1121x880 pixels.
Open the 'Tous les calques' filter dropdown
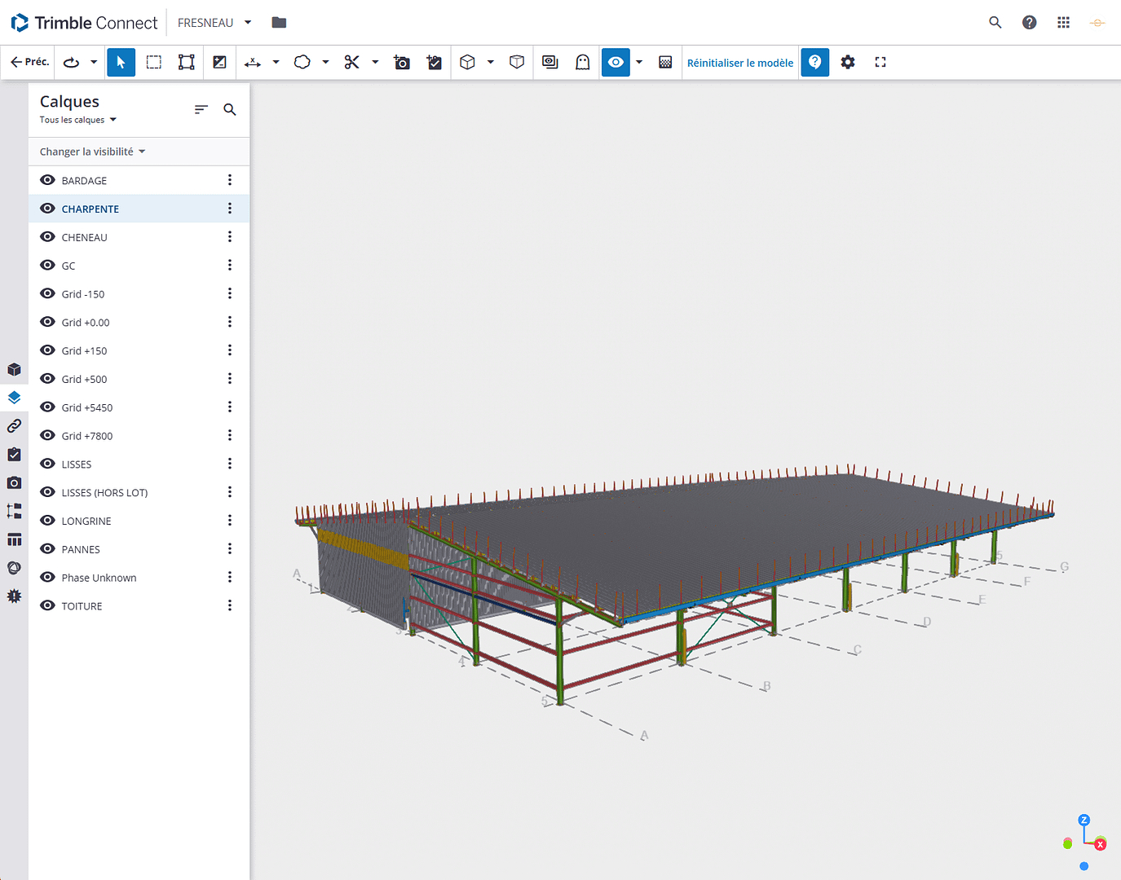(x=78, y=120)
